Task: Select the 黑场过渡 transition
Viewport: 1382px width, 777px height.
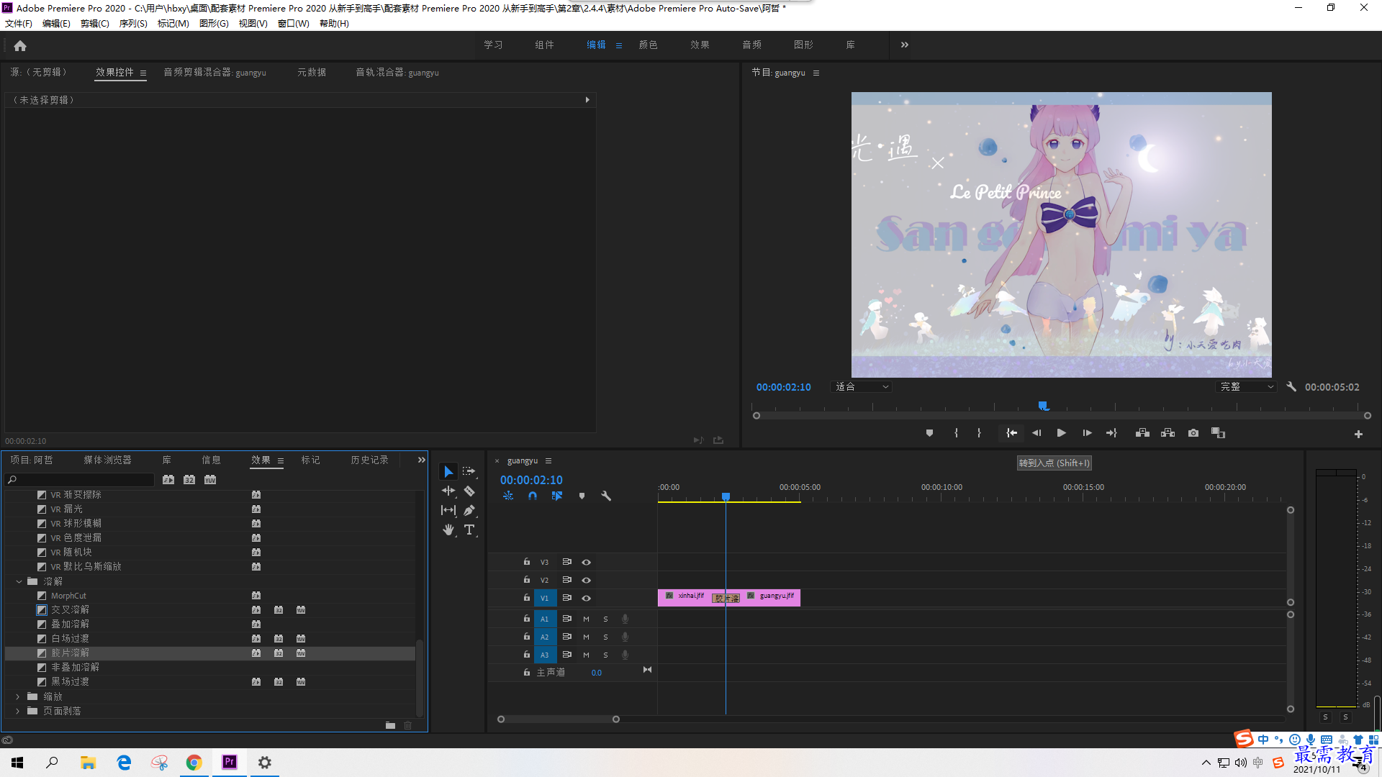Action: [x=70, y=682]
